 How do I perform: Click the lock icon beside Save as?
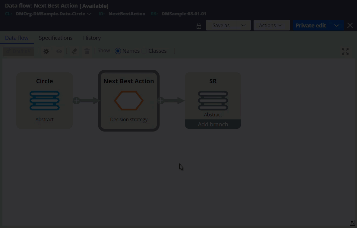click(199, 26)
